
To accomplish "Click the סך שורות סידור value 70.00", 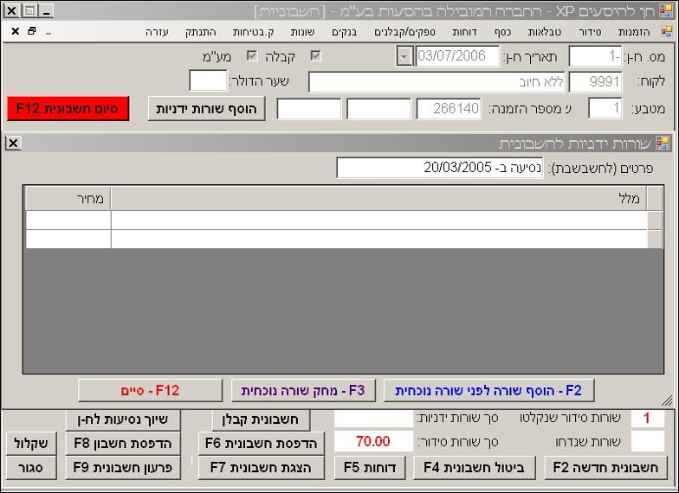I will click(x=374, y=441).
